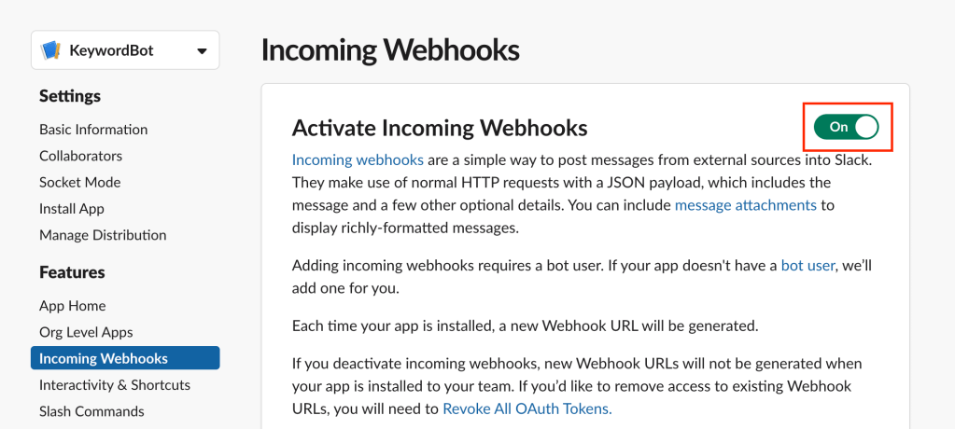Open the KeywordBot app selector dropdown
Viewport: 955px width, 429px height.
tap(125, 50)
